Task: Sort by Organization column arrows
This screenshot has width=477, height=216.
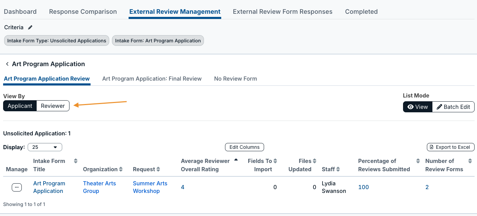Action: (x=121, y=169)
